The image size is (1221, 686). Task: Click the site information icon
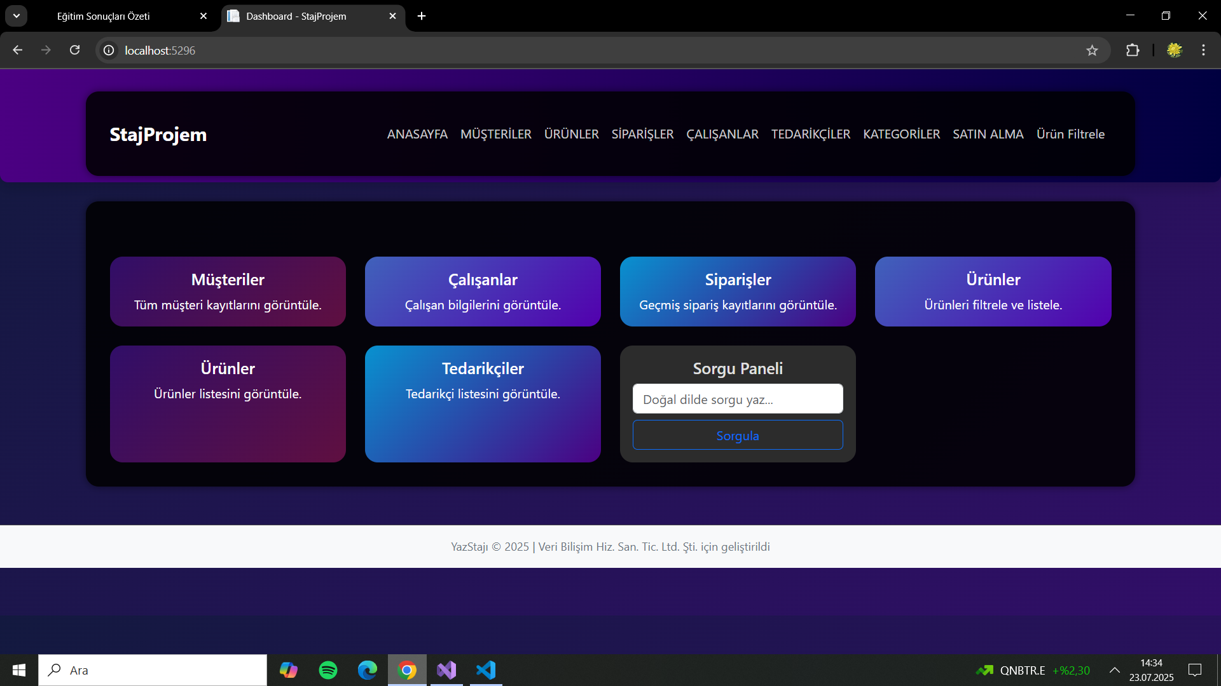point(109,50)
